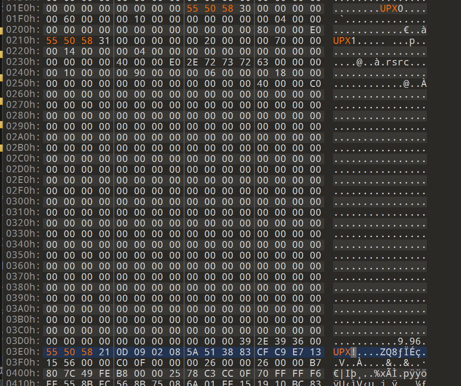Select offset label 03E0h
Screen dimensions: 461x386
coord(22,352)
